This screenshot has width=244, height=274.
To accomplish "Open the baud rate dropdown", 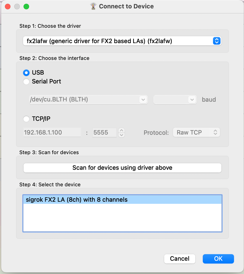I will click(x=175, y=100).
